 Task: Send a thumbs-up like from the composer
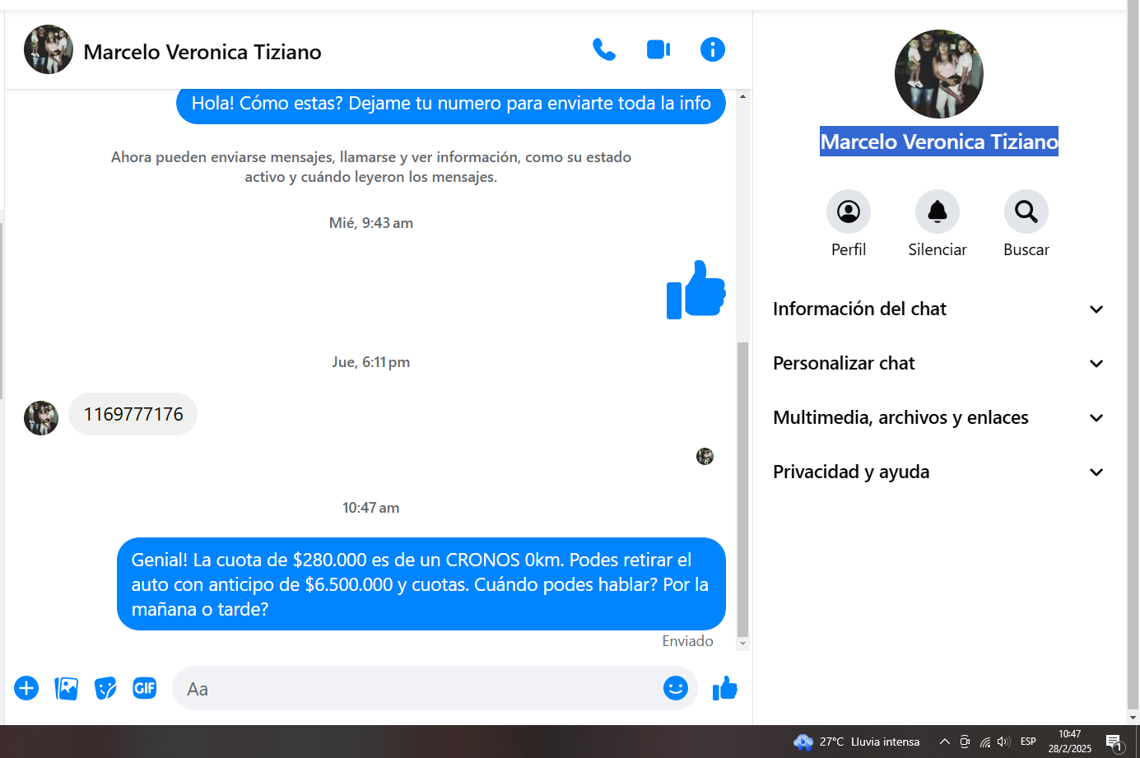724,688
